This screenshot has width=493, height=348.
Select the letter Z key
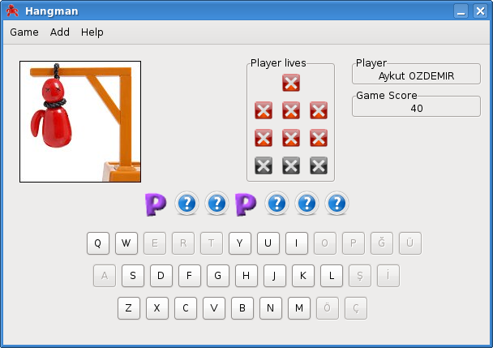[128, 308]
